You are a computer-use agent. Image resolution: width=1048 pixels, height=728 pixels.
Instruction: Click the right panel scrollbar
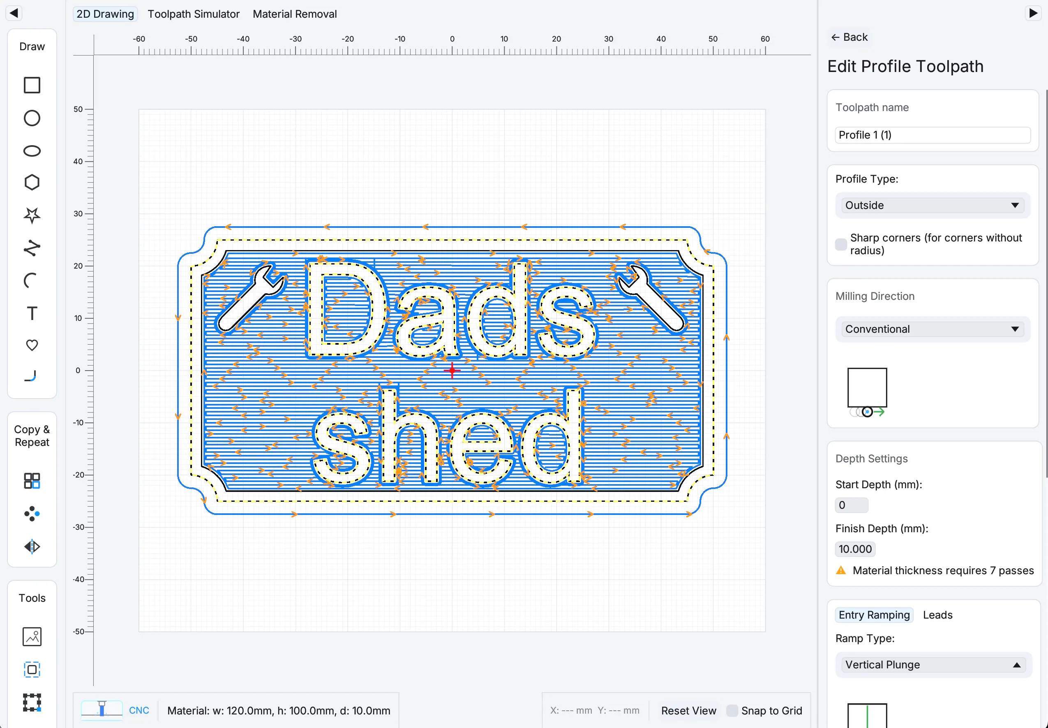coord(1046,283)
